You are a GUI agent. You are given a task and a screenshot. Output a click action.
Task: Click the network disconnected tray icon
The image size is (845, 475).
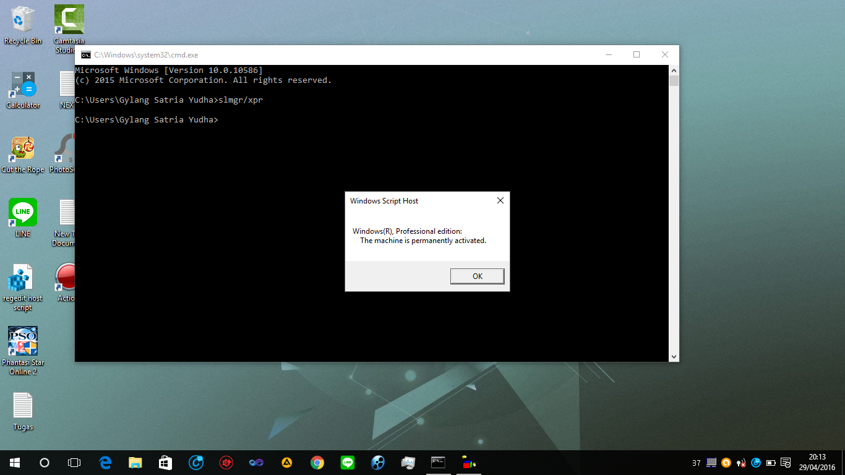741,463
